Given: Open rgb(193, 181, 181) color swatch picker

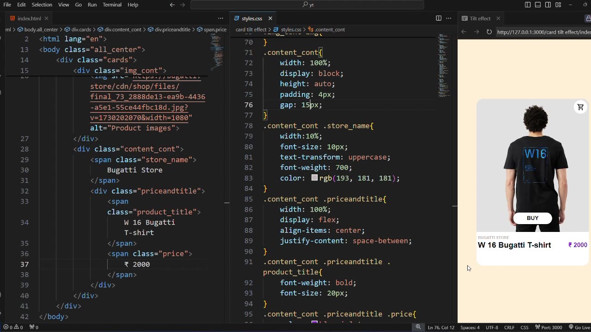Looking at the screenshot, I should (314, 178).
